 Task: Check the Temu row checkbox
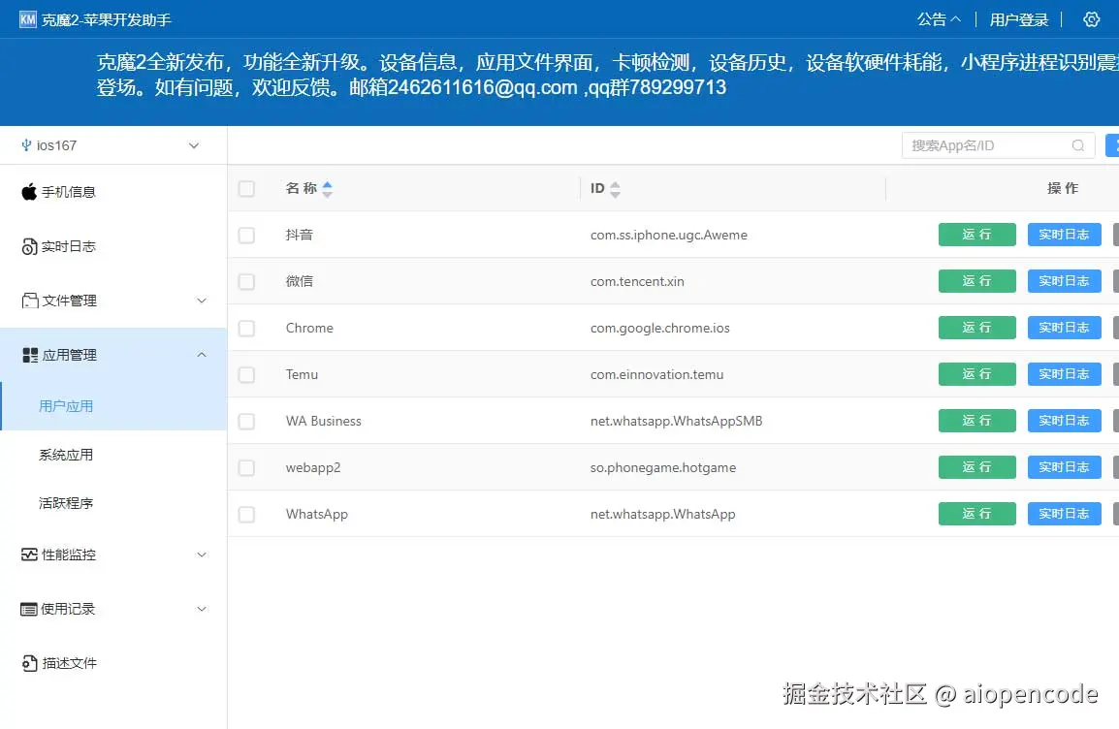point(246,374)
